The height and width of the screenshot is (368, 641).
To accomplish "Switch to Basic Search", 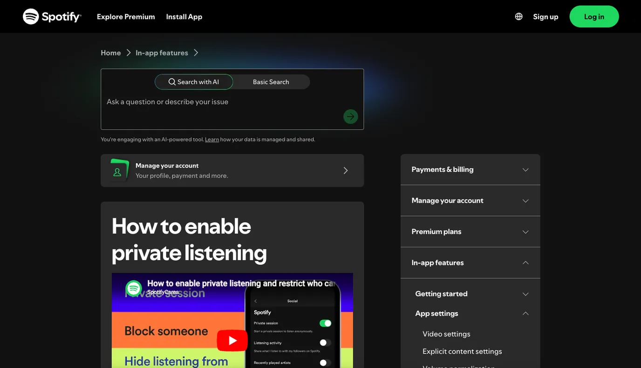I will (x=271, y=82).
